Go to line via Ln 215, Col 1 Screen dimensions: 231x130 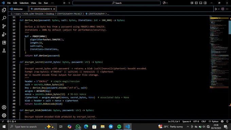(x=174, y=121)
